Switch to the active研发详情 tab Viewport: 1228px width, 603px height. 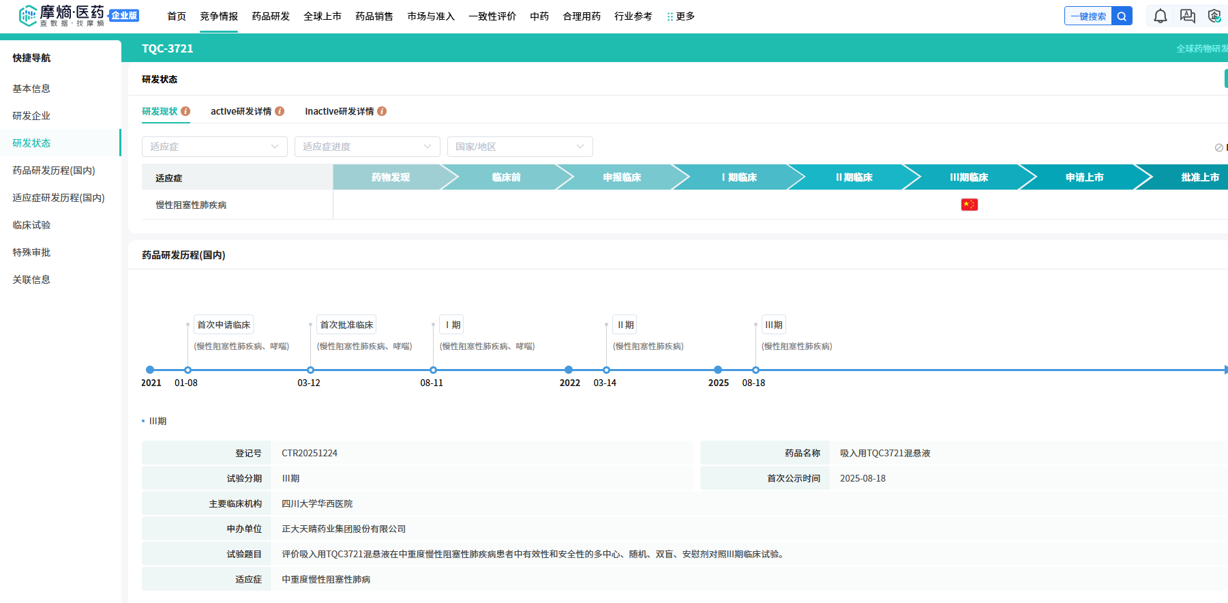pyautogui.click(x=241, y=111)
